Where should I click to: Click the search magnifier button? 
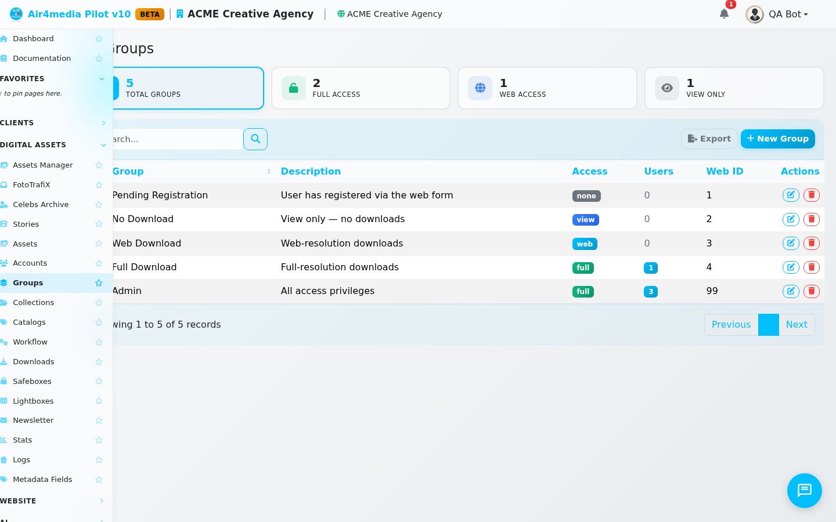coord(255,139)
